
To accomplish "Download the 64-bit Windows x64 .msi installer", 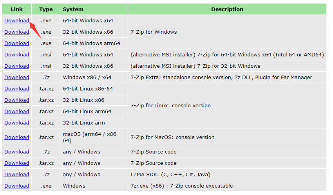I will pyautogui.click(x=16, y=55).
